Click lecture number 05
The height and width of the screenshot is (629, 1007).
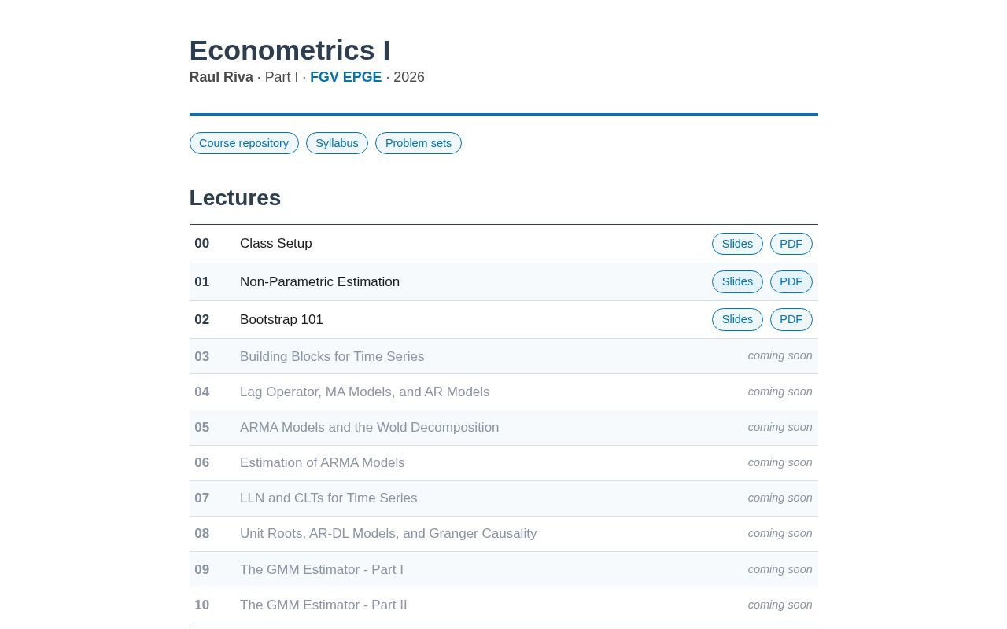pyautogui.click(x=202, y=428)
